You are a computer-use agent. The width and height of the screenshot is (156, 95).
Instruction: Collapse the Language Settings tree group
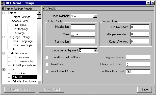tap(4, 37)
